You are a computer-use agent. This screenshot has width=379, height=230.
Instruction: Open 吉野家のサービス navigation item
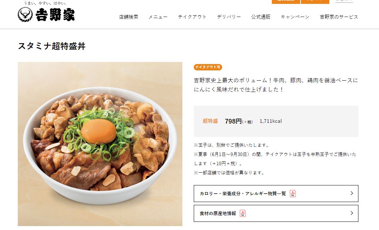click(x=339, y=17)
